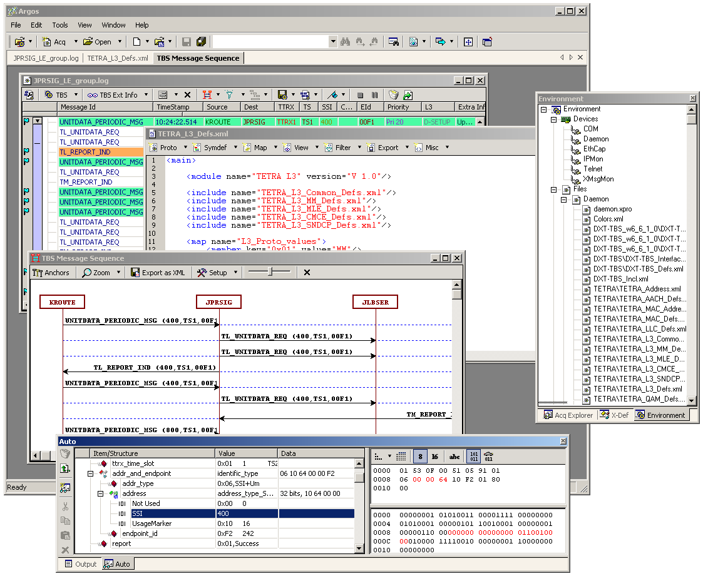This screenshot has height=581, width=703.
Task: Select the abc text view icon
Action: (x=454, y=457)
